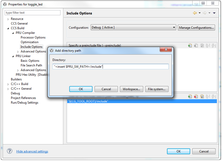Collapse the PRU Linker tree node

13,56
